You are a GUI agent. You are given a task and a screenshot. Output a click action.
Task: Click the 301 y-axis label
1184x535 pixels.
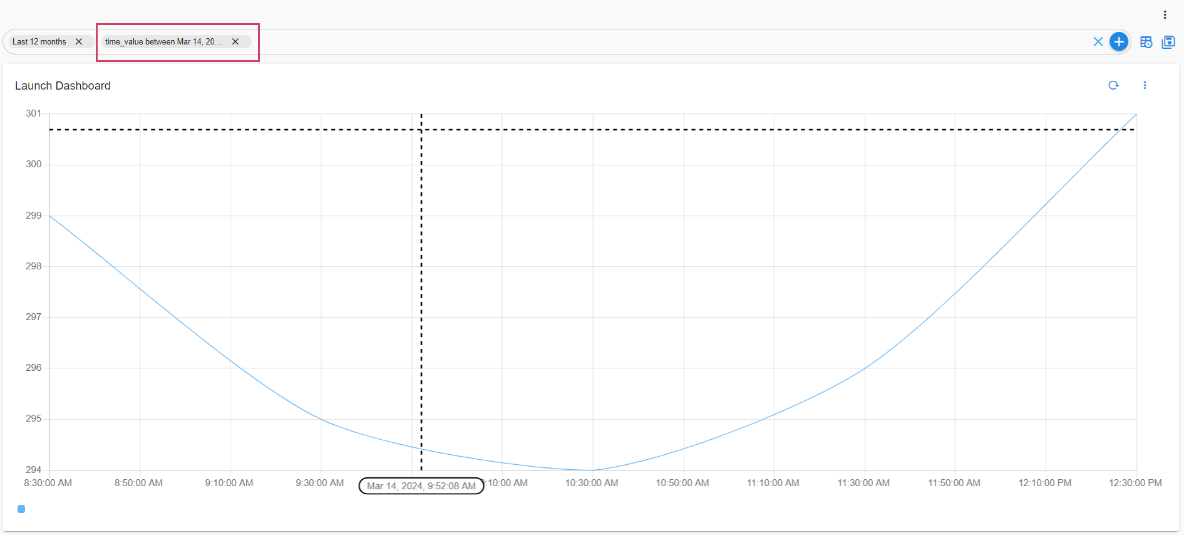point(33,113)
